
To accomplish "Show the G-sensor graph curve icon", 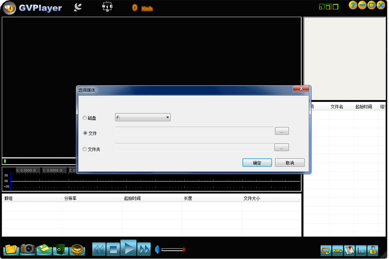I will [x=361, y=250].
